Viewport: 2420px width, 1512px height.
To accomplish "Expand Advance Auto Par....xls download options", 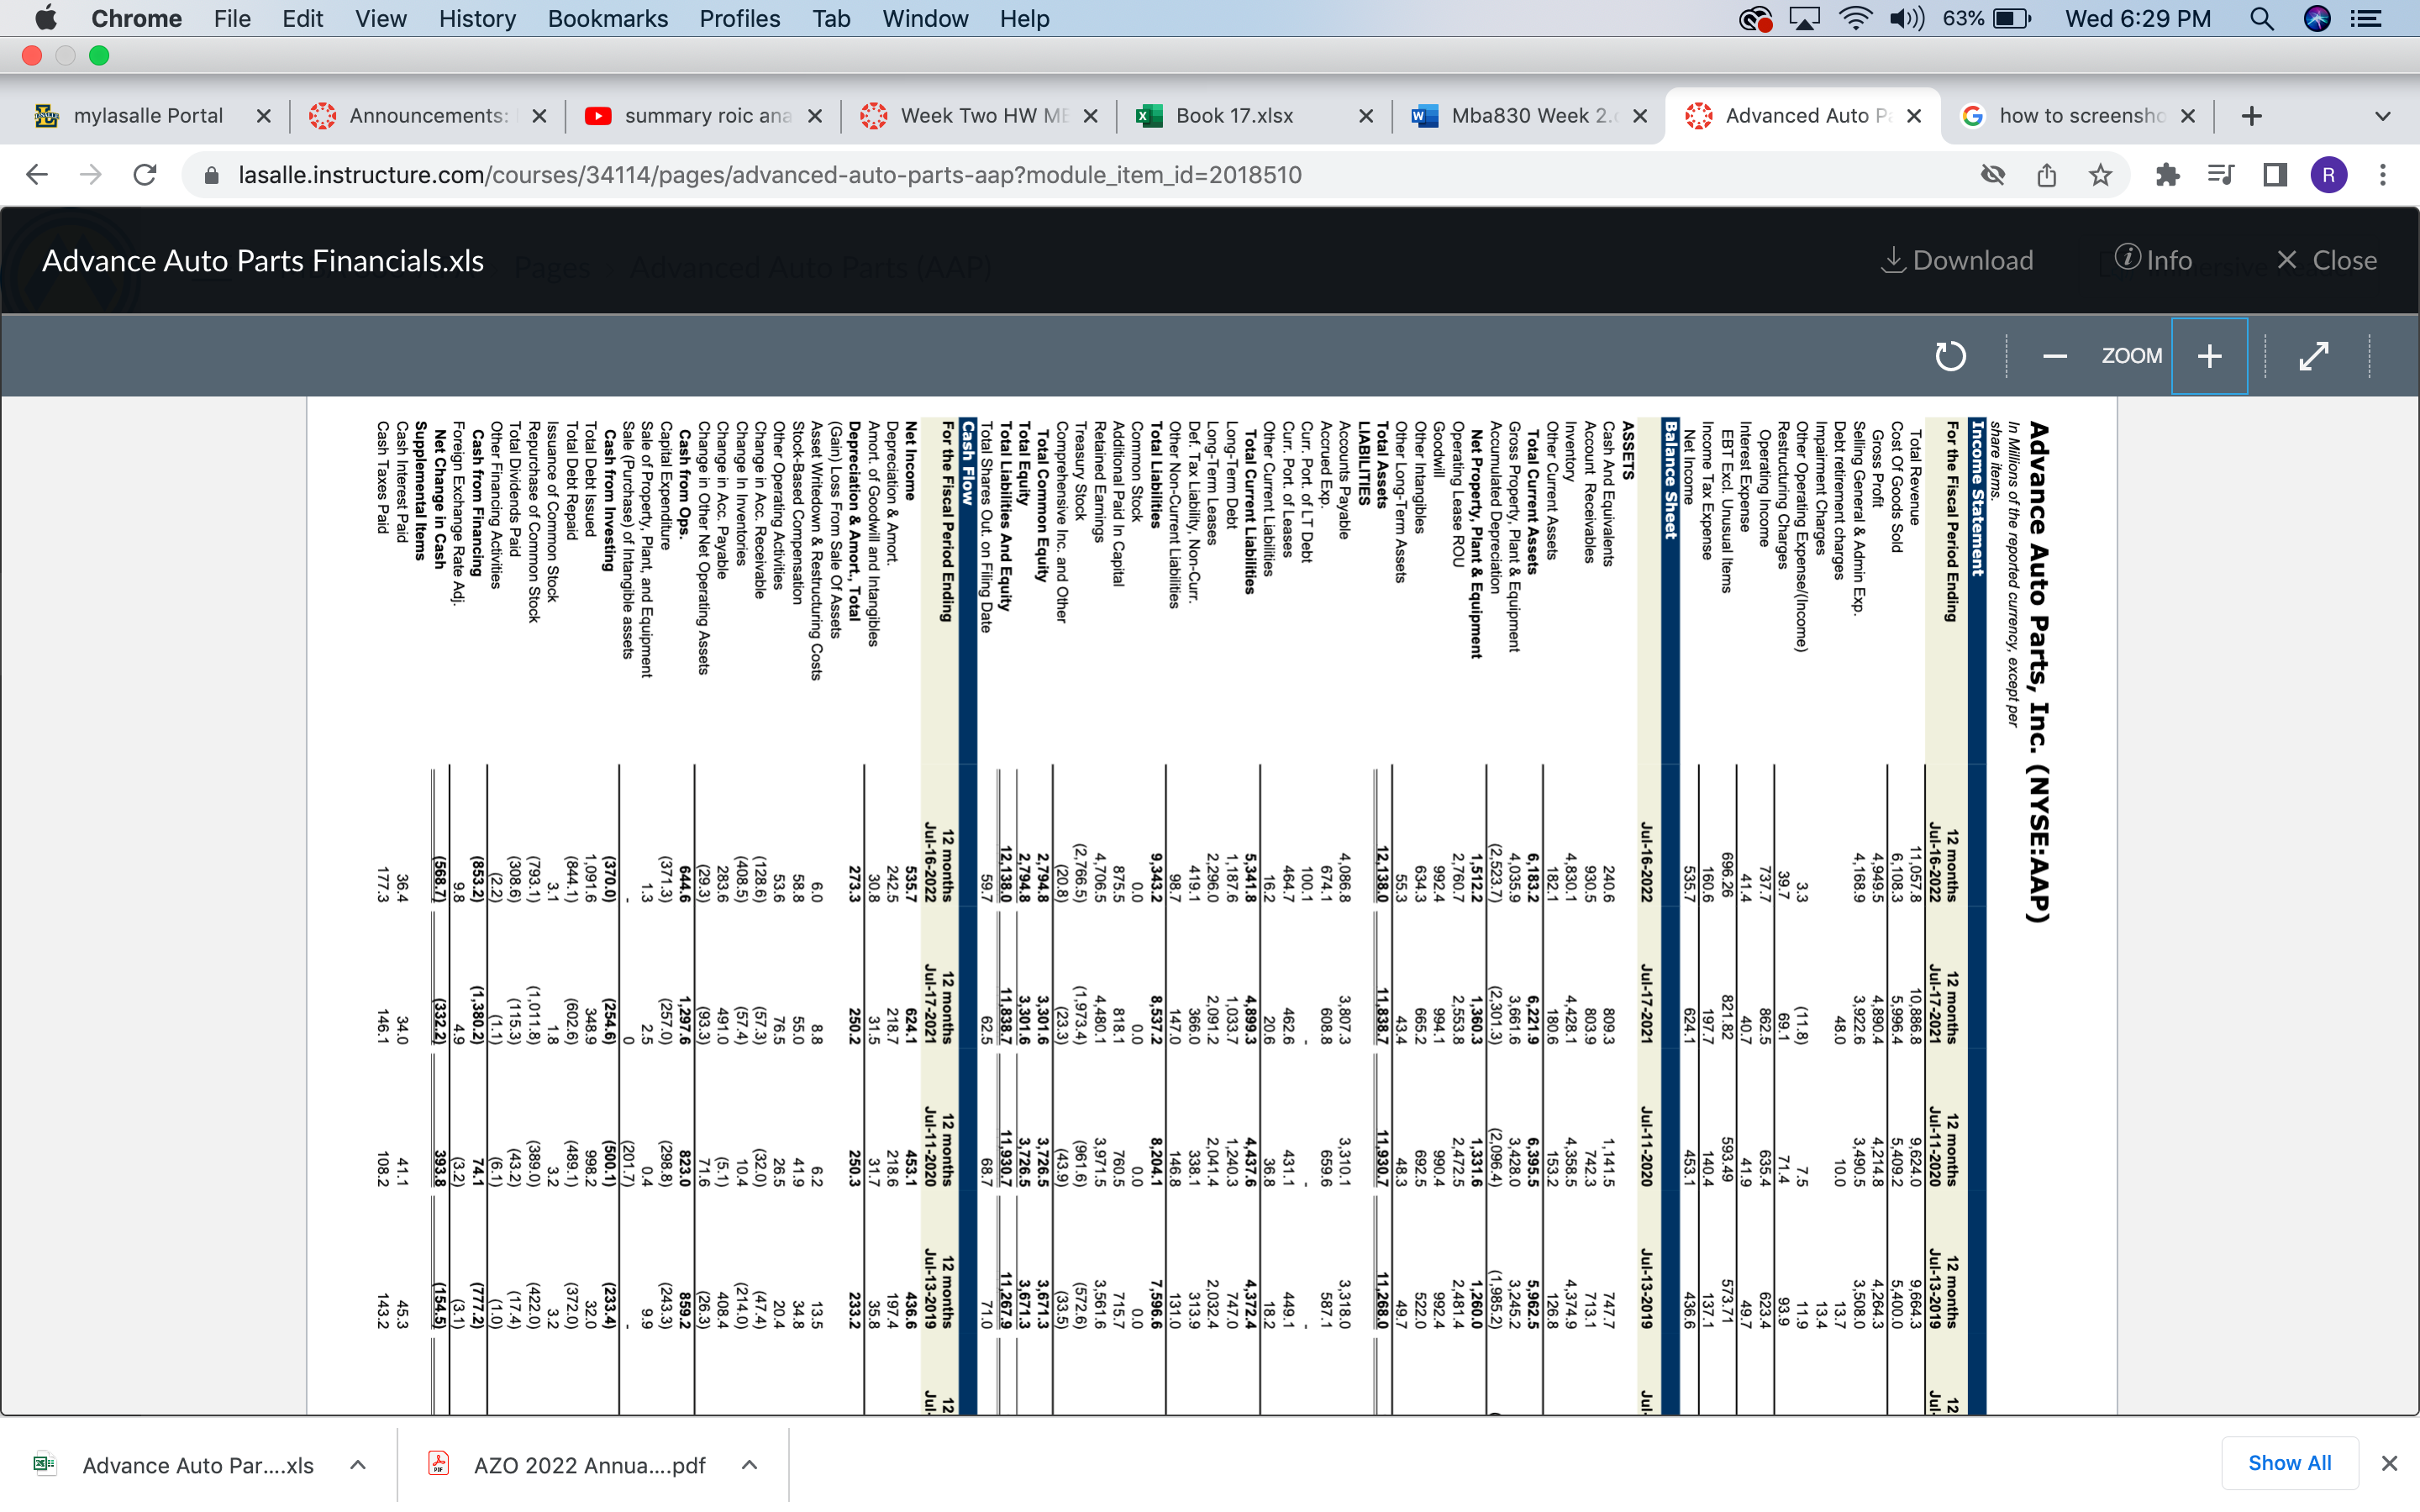I will point(358,1465).
